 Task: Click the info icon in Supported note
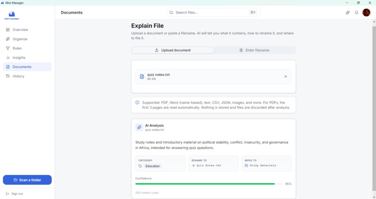coord(137,102)
